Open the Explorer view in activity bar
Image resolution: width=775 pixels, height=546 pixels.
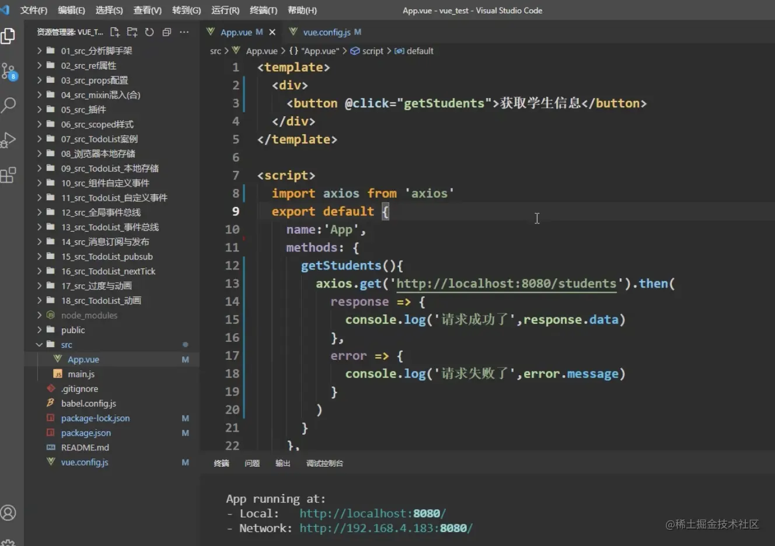tap(8, 36)
